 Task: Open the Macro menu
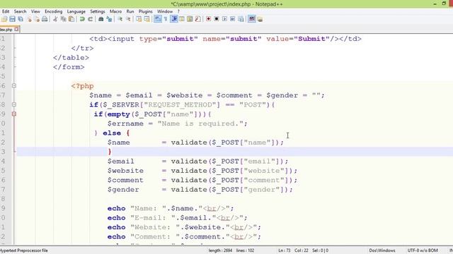pyautogui.click(x=115, y=11)
